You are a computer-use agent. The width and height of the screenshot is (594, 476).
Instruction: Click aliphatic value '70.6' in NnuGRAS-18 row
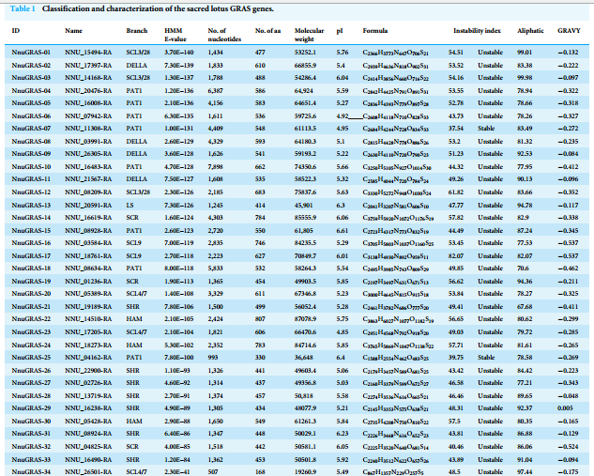(x=523, y=269)
